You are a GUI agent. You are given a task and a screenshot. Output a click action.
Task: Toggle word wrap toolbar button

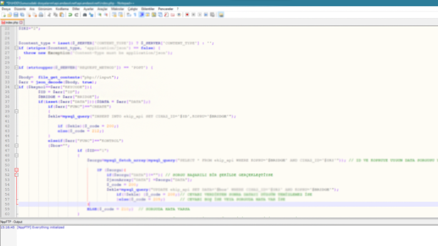(x=129, y=14)
